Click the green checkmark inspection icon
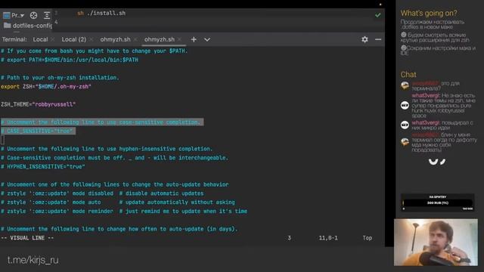 coord(377,15)
